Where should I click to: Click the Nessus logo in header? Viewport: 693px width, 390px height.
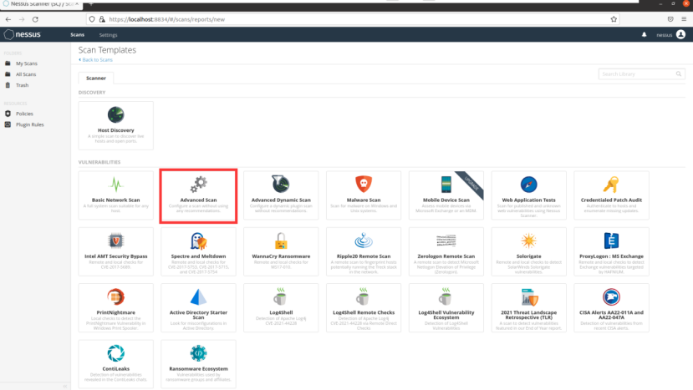(22, 34)
